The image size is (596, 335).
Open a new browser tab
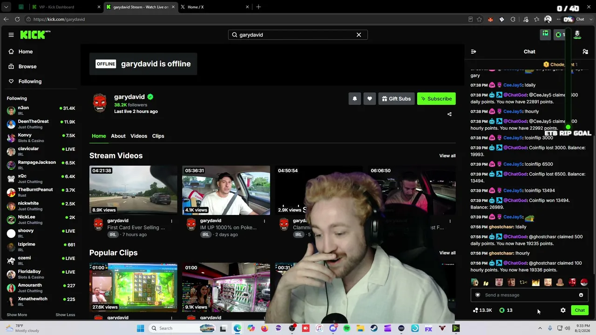click(x=258, y=7)
